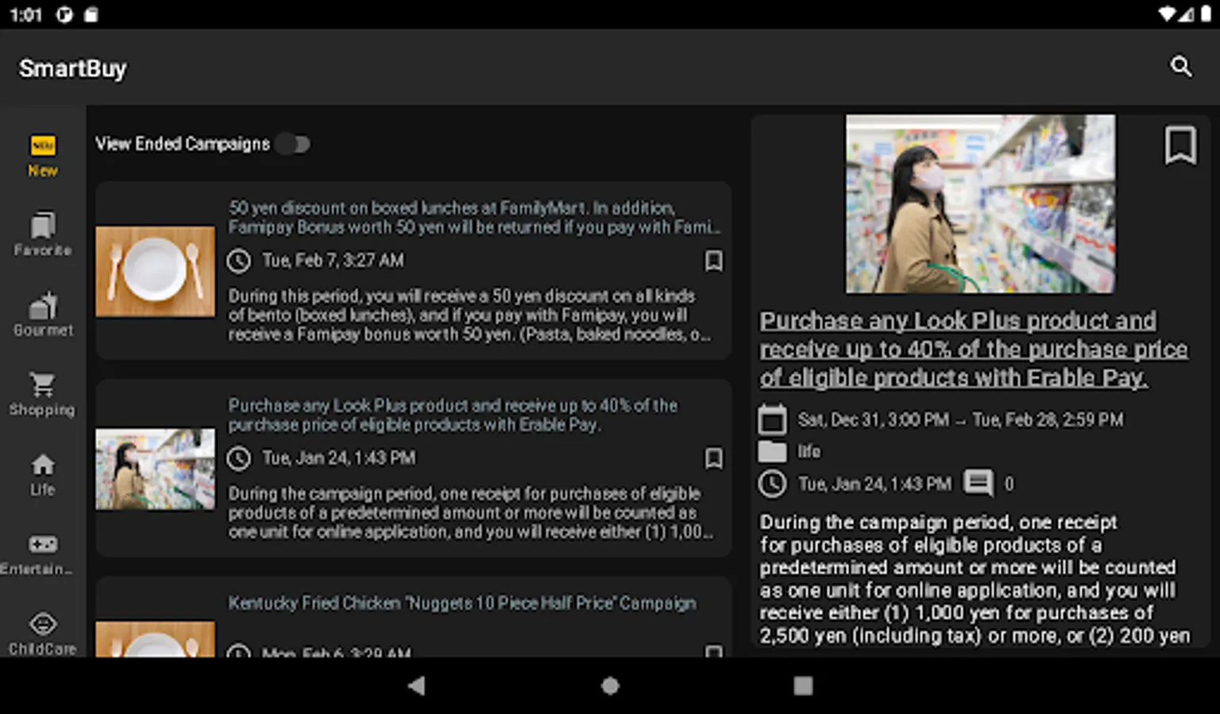Click the clock icon next to Tue, Feb 7, 3:27 AM
1220x714 pixels.
[239, 261]
